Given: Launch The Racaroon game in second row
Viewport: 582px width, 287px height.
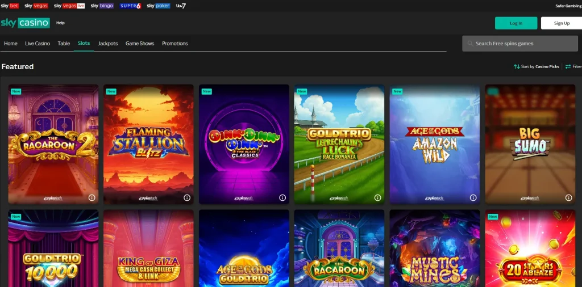Looking at the screenshot, I should tap(339, 248).
